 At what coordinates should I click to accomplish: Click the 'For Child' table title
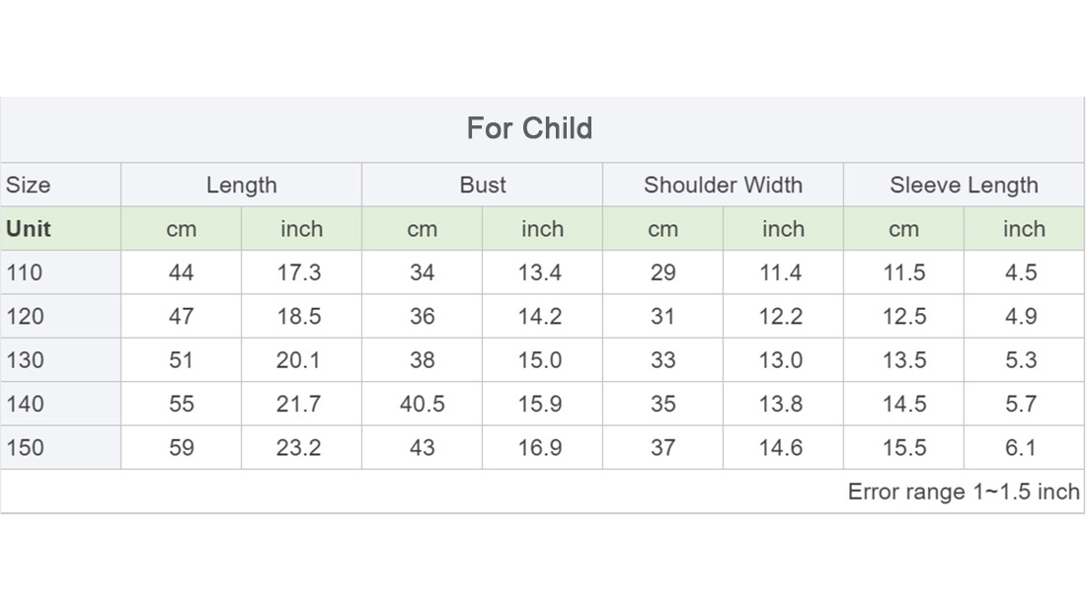529,128
